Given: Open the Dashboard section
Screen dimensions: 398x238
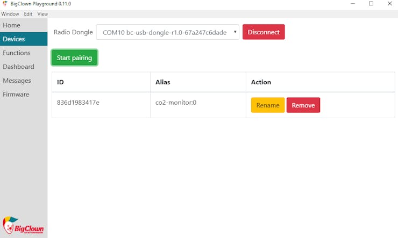Looking at the screenshot, I should [24, 67].
